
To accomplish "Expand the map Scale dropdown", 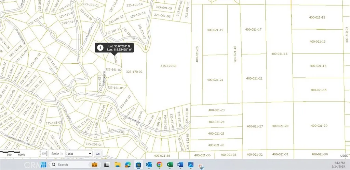I will tap(79, 154).
